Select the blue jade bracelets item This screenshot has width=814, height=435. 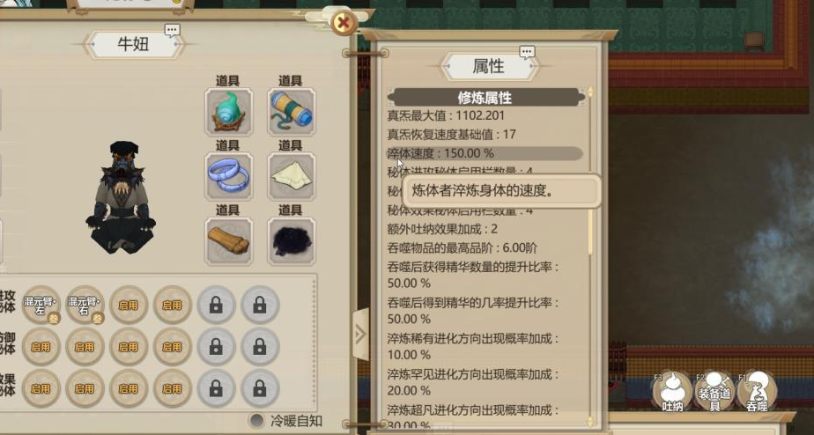(229, 176)
